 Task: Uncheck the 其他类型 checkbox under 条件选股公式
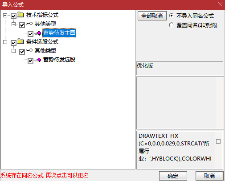22,52
